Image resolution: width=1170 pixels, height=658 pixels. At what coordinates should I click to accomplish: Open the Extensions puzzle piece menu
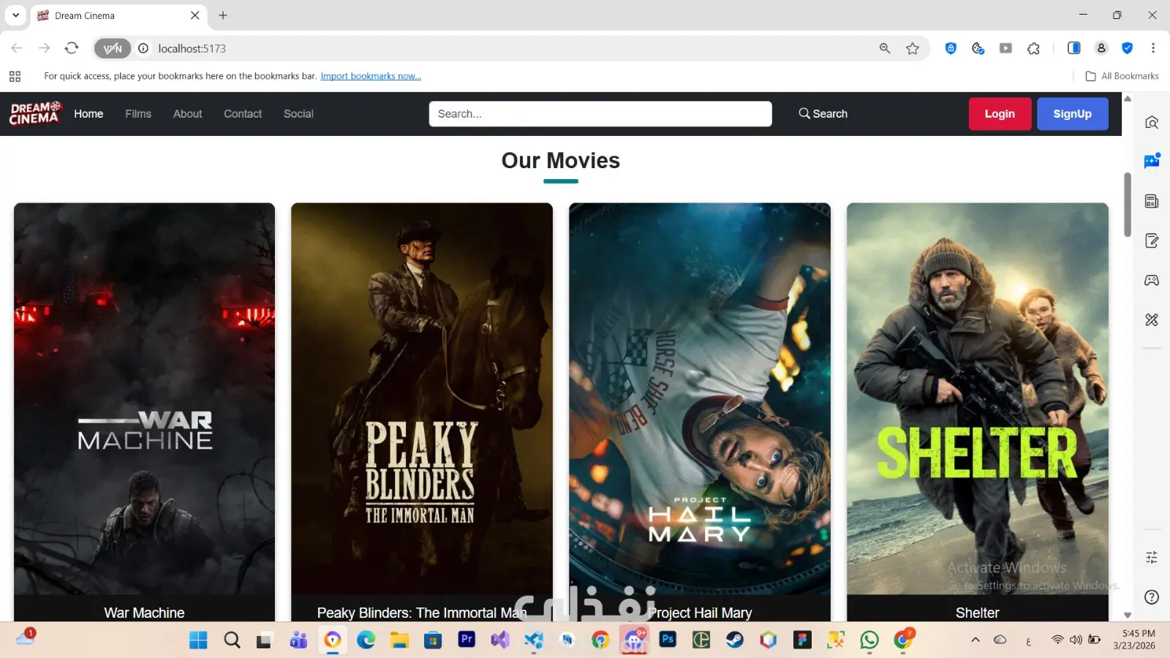click(x=1033, y=48)
